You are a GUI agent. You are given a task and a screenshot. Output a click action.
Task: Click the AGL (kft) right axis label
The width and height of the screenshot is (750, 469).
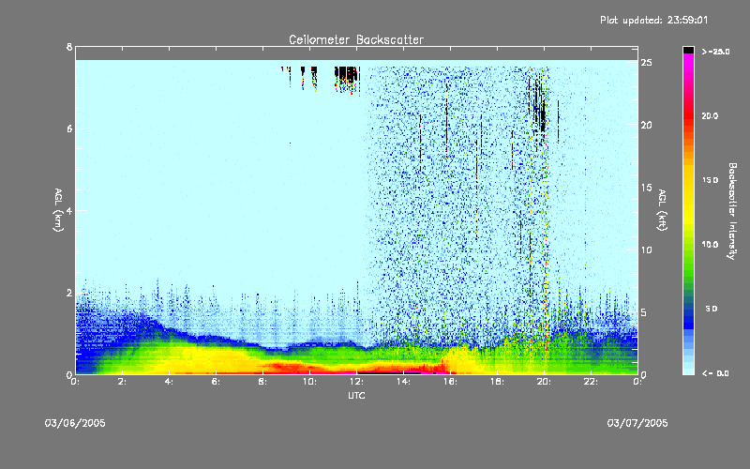tap(662, 210)
